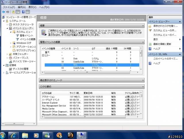Expand the Windows ログ node arrow
Viewport: 184px width, 139px height.
tap(11, 43)
